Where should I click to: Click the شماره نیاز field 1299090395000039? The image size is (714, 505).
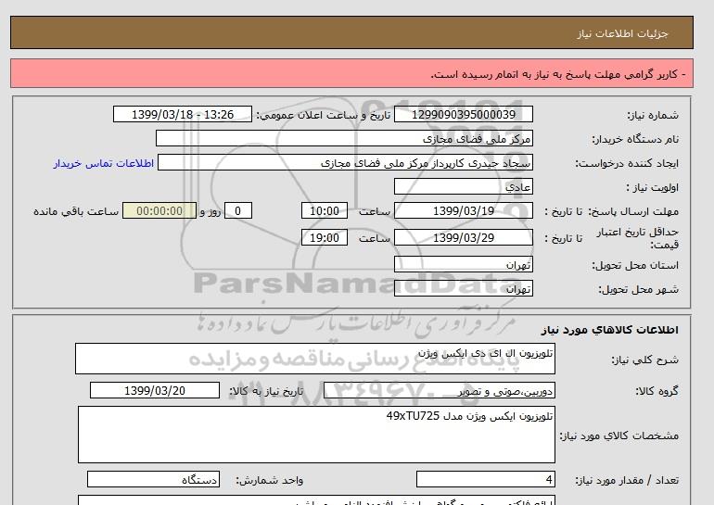(x=463, y=114)
